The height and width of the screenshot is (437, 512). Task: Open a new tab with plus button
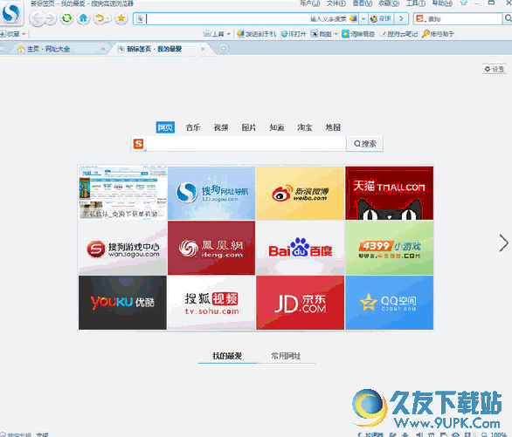(224, 49)
